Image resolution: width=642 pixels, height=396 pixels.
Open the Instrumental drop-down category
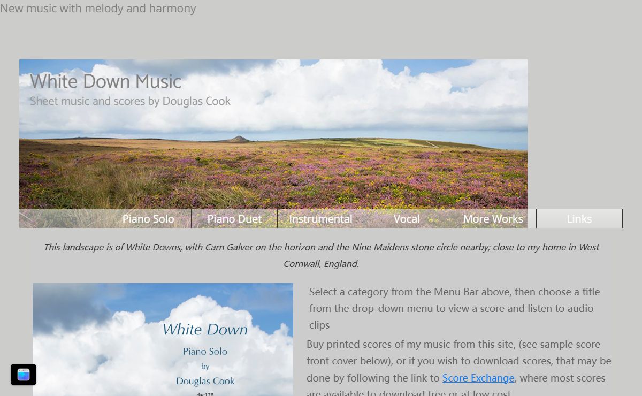coord(320,219)
